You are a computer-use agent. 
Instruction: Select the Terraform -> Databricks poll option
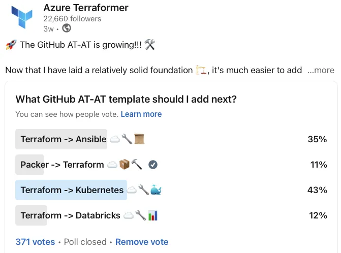(171, 215)
